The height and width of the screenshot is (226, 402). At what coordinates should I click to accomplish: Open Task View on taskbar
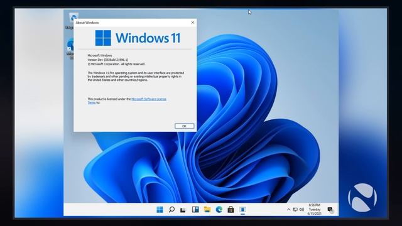tap(183, 210)
